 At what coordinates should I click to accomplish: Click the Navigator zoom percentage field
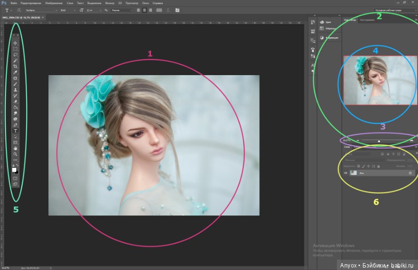coord(347,140)
